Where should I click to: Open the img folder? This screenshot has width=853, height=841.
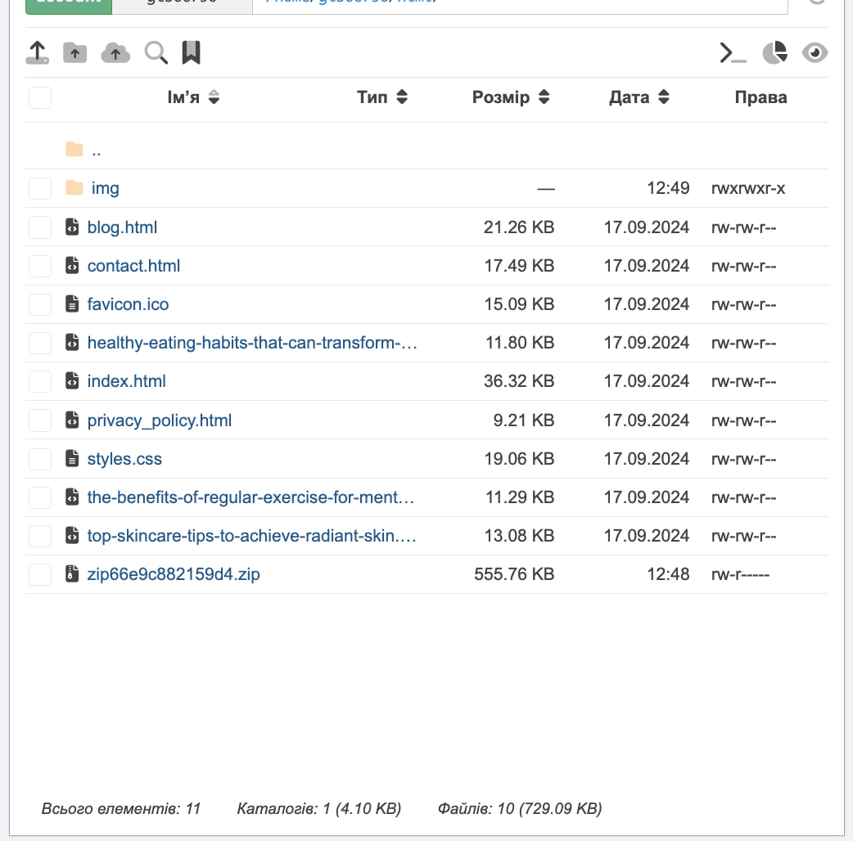point(105,188)
